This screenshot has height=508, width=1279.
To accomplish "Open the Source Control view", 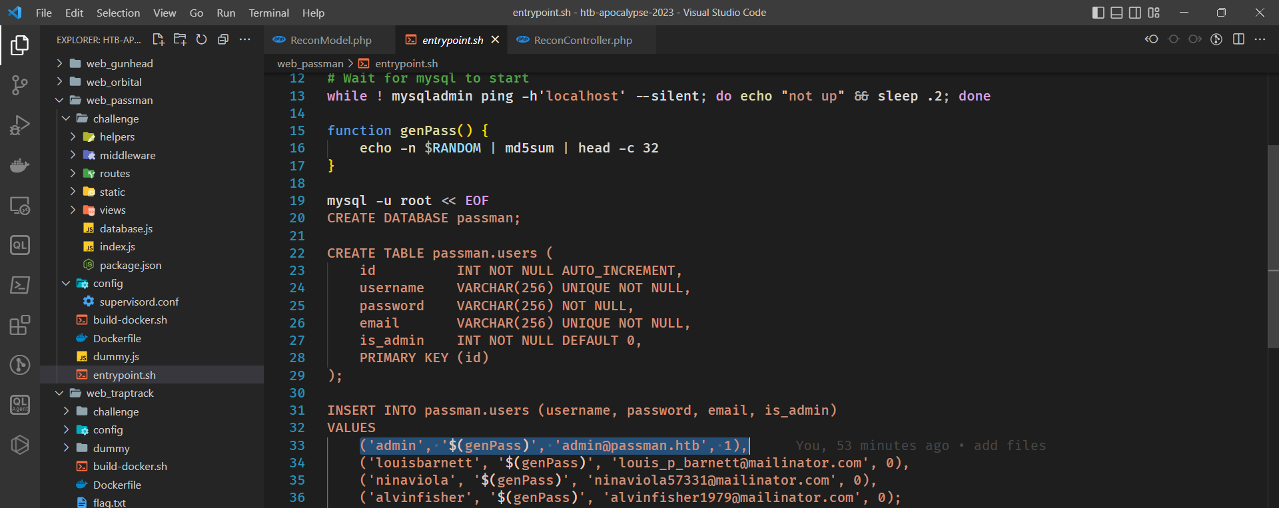I will (20, 85).
